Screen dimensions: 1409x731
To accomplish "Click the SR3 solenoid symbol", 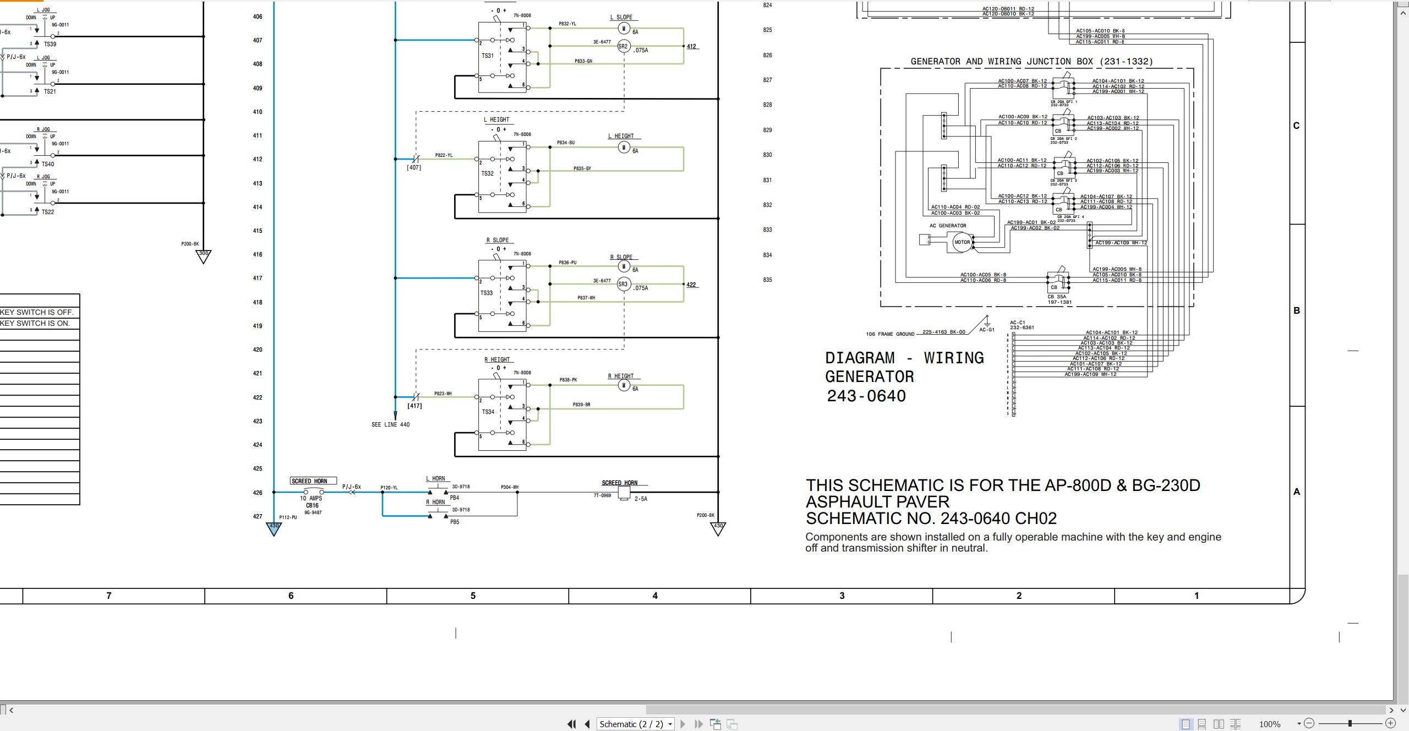I will (x=623, y=284).
